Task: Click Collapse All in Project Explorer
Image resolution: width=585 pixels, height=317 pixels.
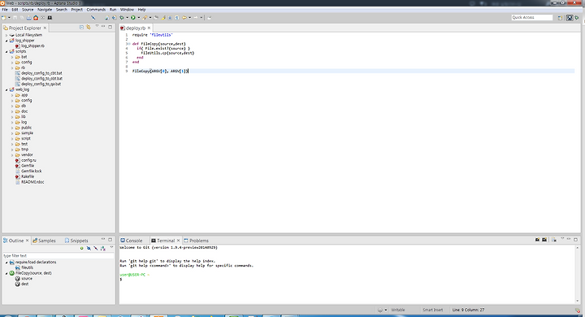Action: pos(81,27)
